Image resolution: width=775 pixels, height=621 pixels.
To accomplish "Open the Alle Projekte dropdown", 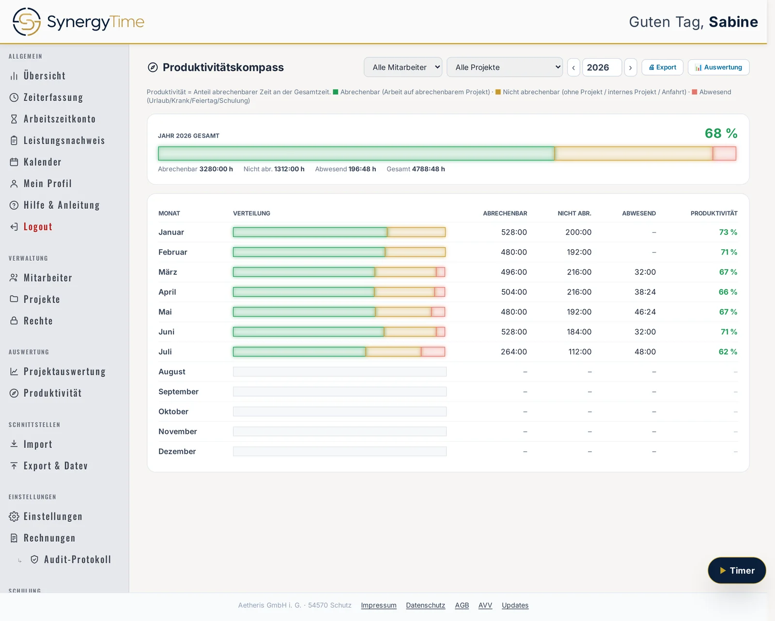I will (x=505, y=67).
